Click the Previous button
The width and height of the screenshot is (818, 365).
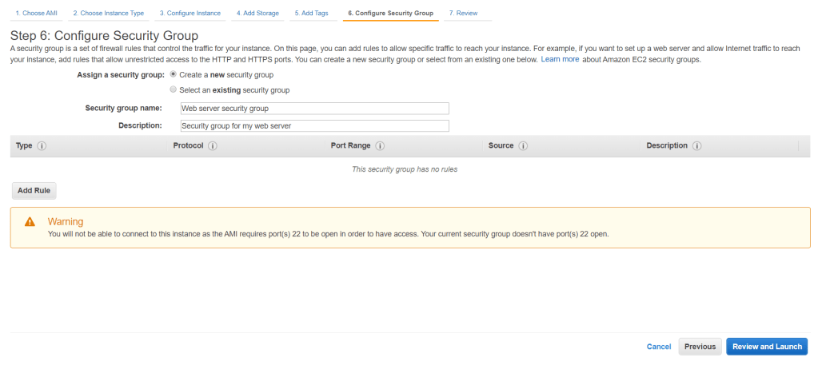pyautogui.click(x=700, y=347)
